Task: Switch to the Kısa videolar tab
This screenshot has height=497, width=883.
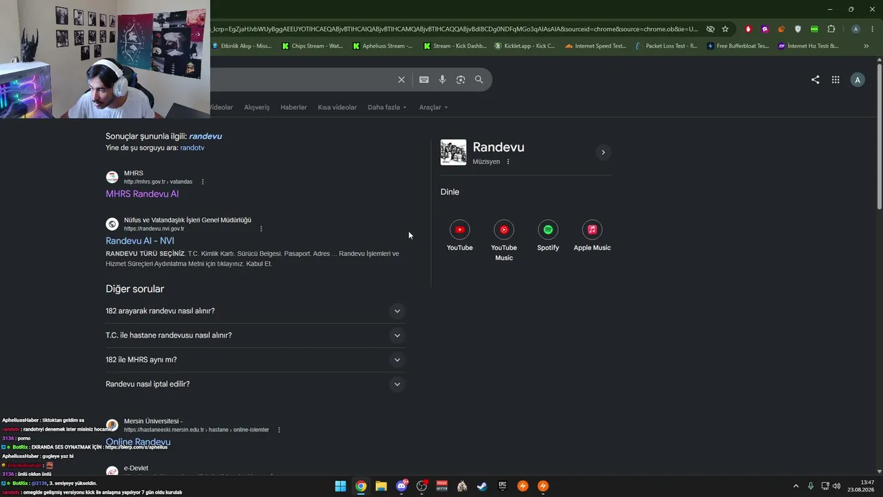Action: point(337,107)
